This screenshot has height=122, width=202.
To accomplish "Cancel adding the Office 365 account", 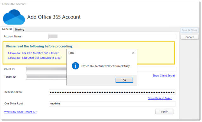I will pyautogui.click(x=189, y=37).
